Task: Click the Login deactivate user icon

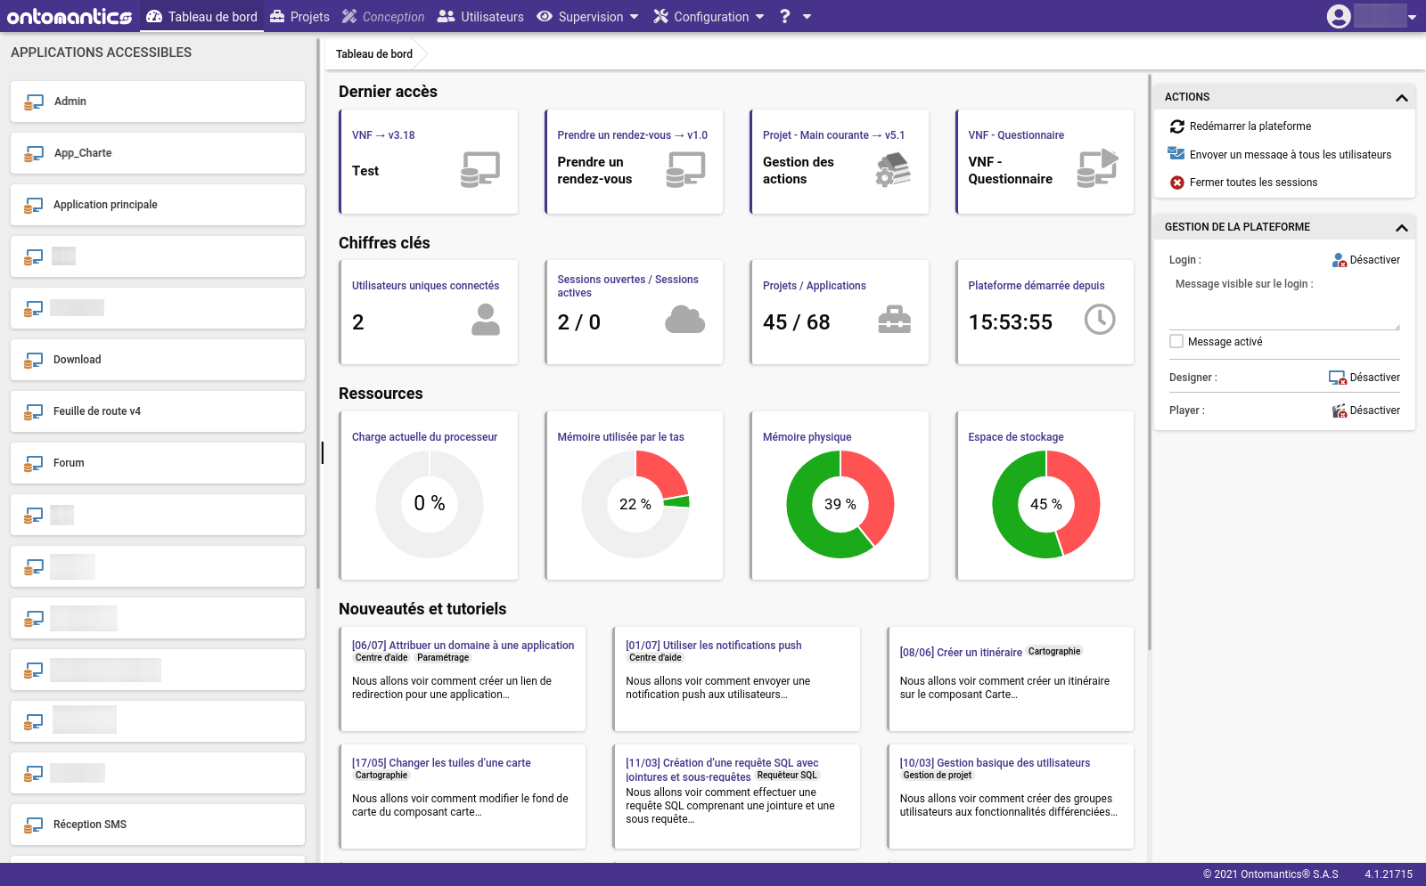Action: (1340, 260)
